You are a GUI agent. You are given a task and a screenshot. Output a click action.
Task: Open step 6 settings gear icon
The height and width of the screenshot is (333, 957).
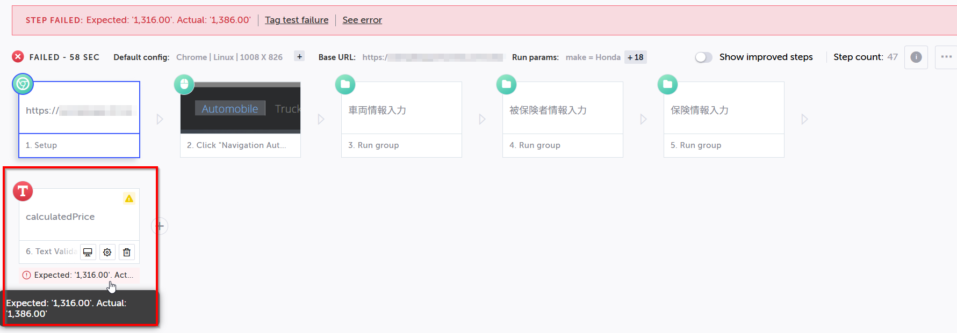point(107,252)
